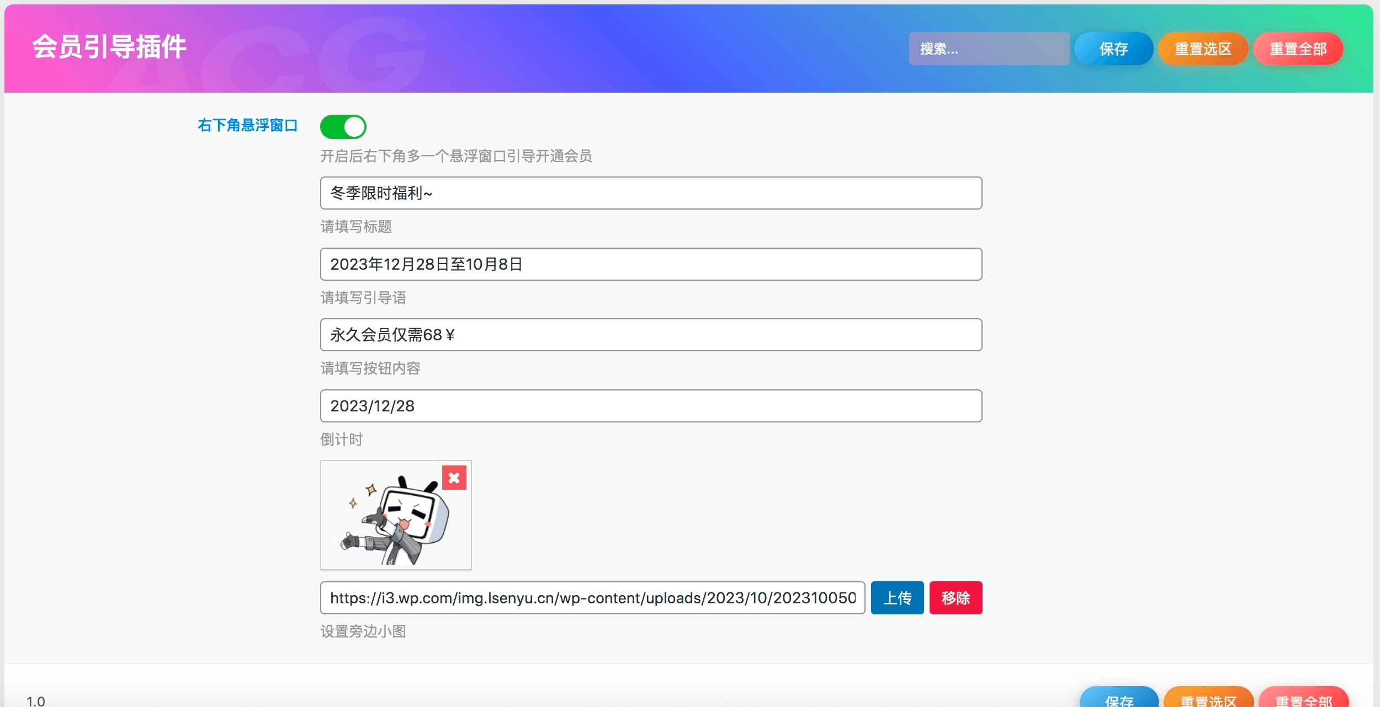The width and height of the screenshot is (1380, 707).
Task: Select the button content field 永久会员仅需68￥
Action: [x=651, y=335]
